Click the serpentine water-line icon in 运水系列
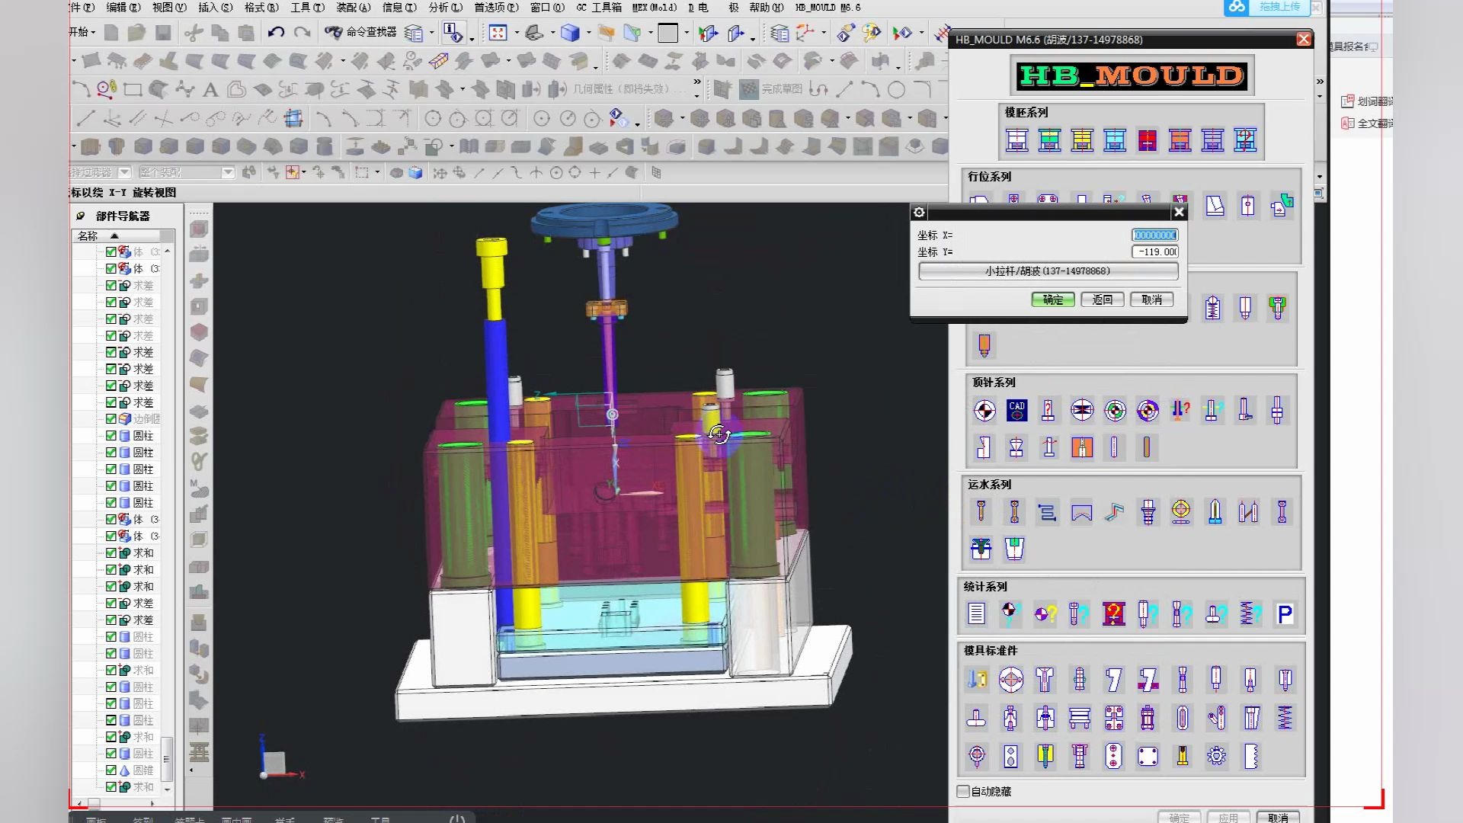1463x823 pixels. 1048,512
